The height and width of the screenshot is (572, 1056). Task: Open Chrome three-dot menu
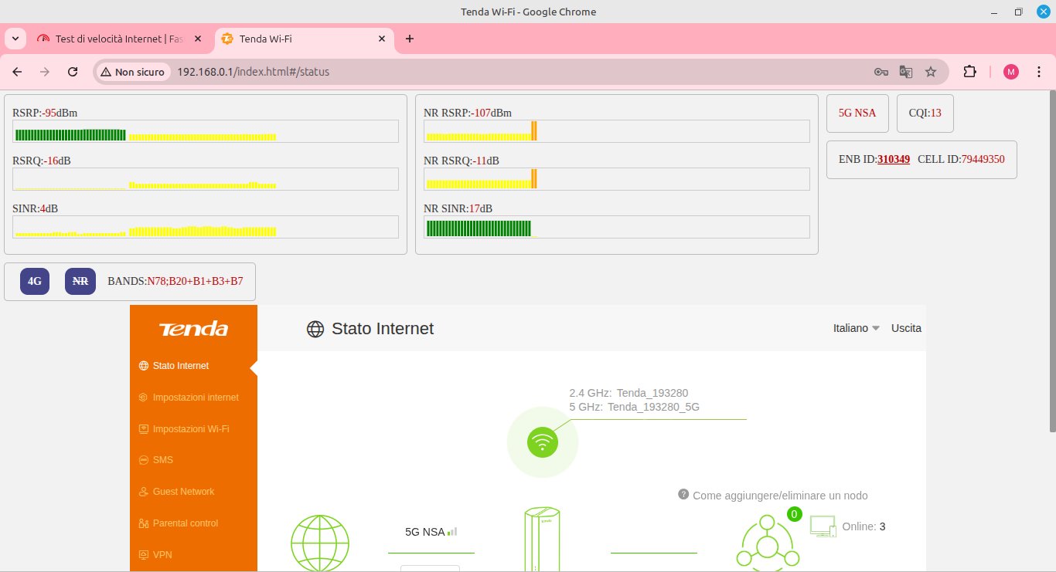1038,72
